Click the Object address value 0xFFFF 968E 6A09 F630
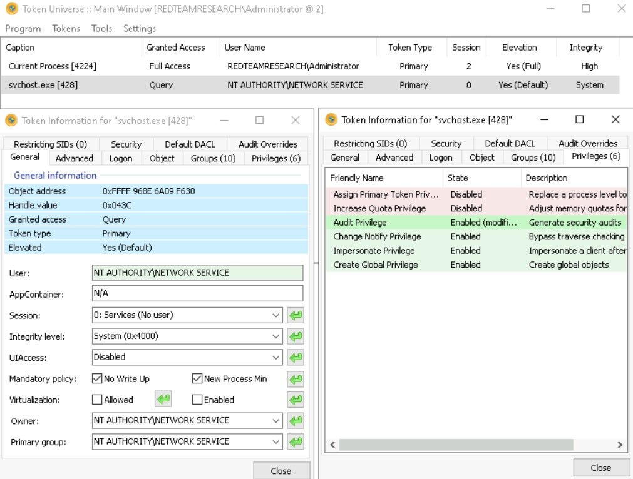The image size is (633, 479). (148, 191)
